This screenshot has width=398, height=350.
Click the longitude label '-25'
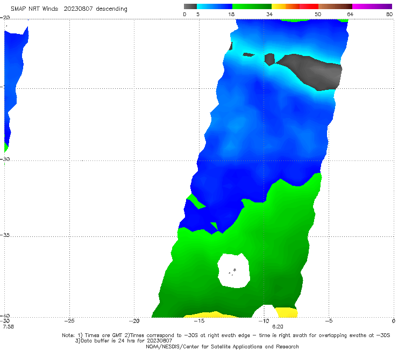(69, 321)
